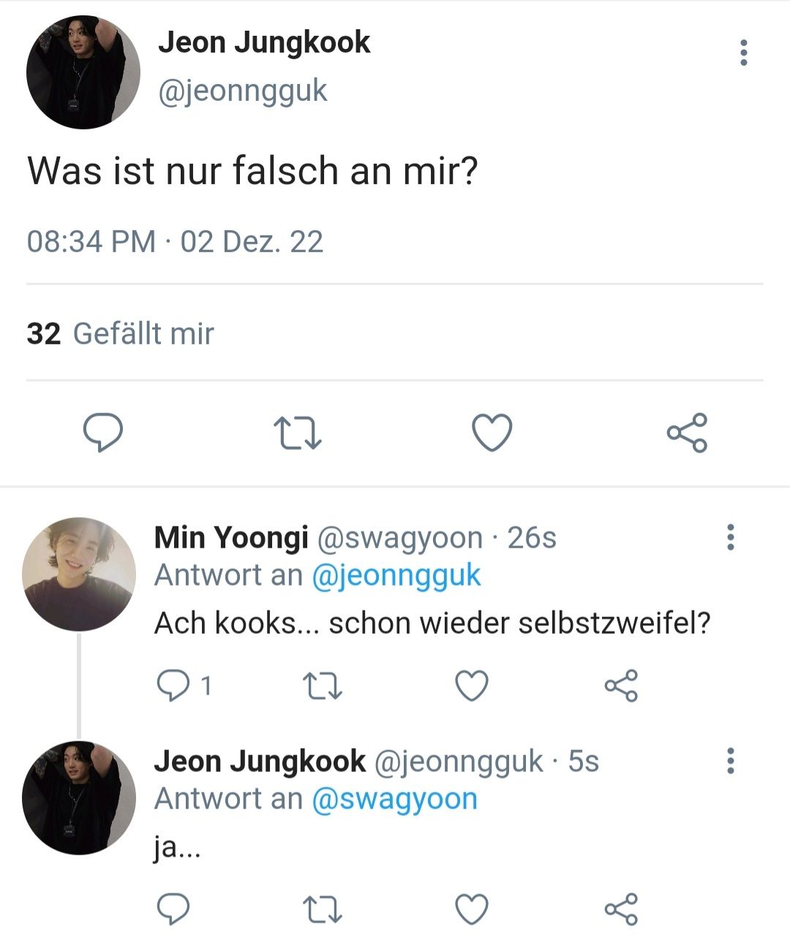This screenshot has width=790, height=935.
Task: Retweet Min Yoongi's reply
Action: [322, 686]
